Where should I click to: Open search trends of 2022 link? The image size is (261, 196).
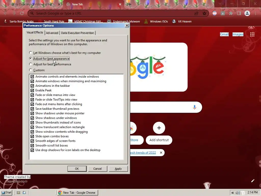pos(143,153)
